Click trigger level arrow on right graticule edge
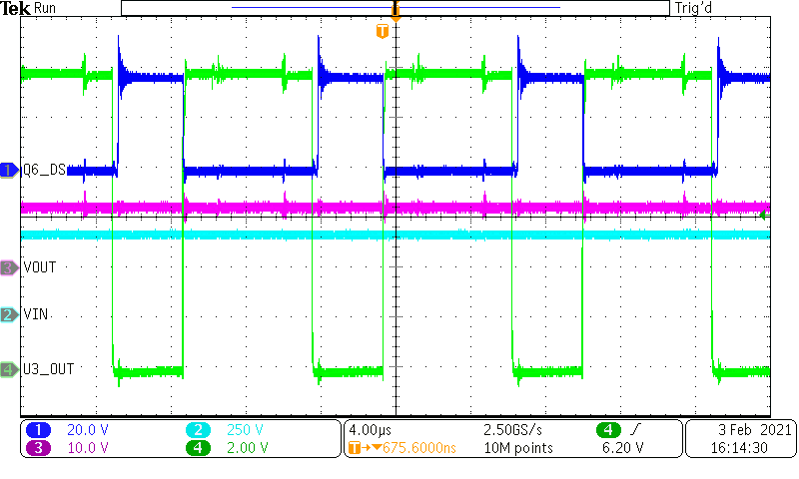This screenshot has height=479, width=799. click(764, 215)
